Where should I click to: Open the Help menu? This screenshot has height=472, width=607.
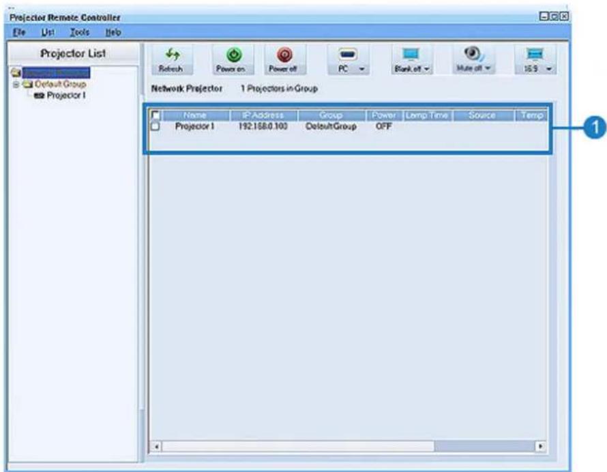pos(113,33)
